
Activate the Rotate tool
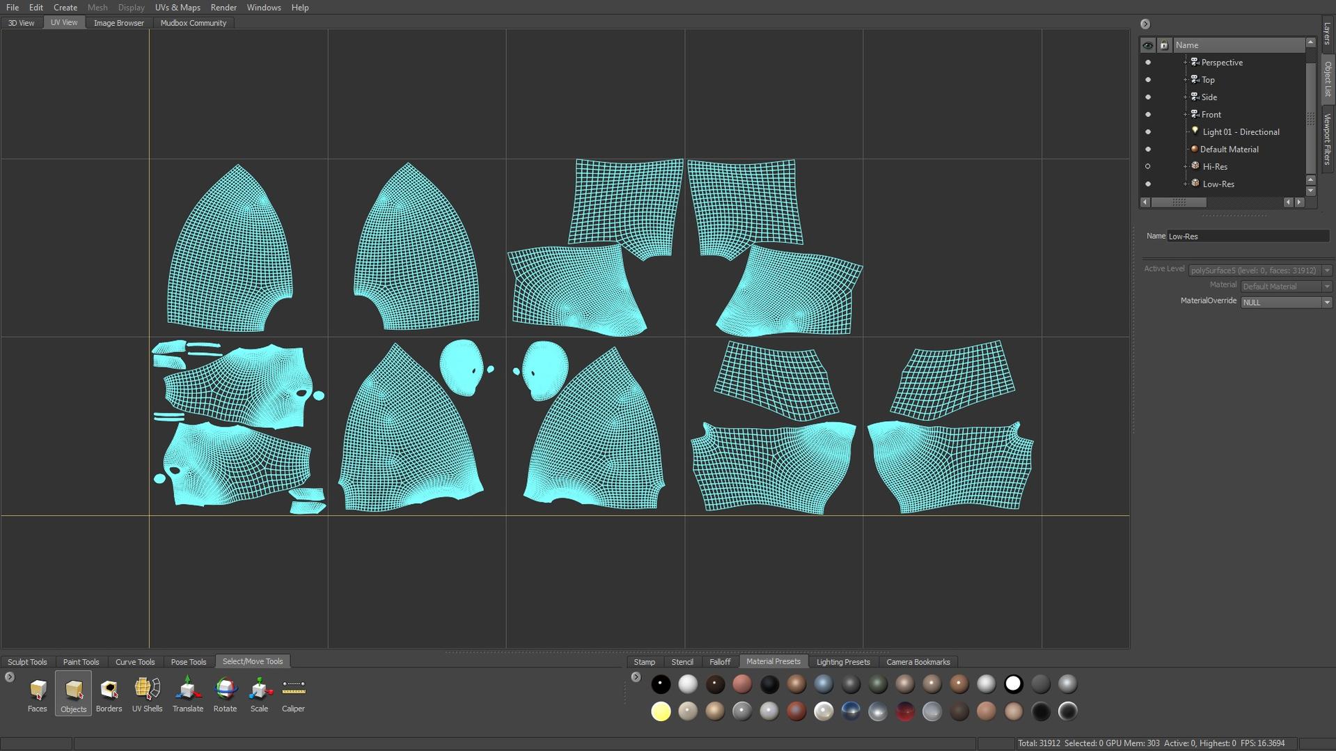pos(225,694)
